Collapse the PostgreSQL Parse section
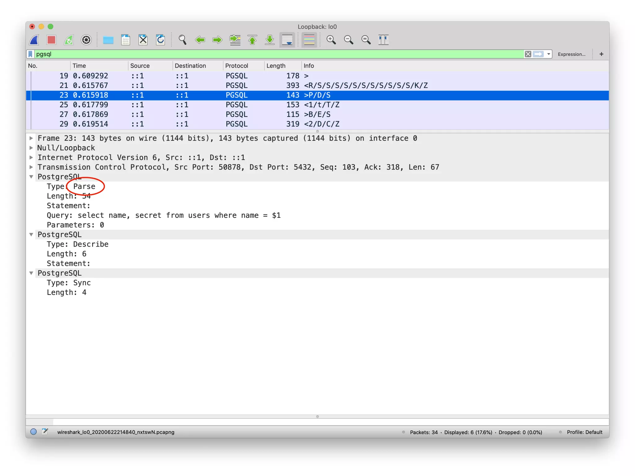Viewport: 635px width, 476px height. pyautogui.click(x=31, y=177)
